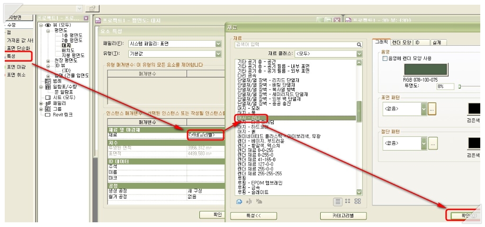This screenshot has width=485, height=227.
Task: Switch material list to large icons view
Action: tap(358, 201)
